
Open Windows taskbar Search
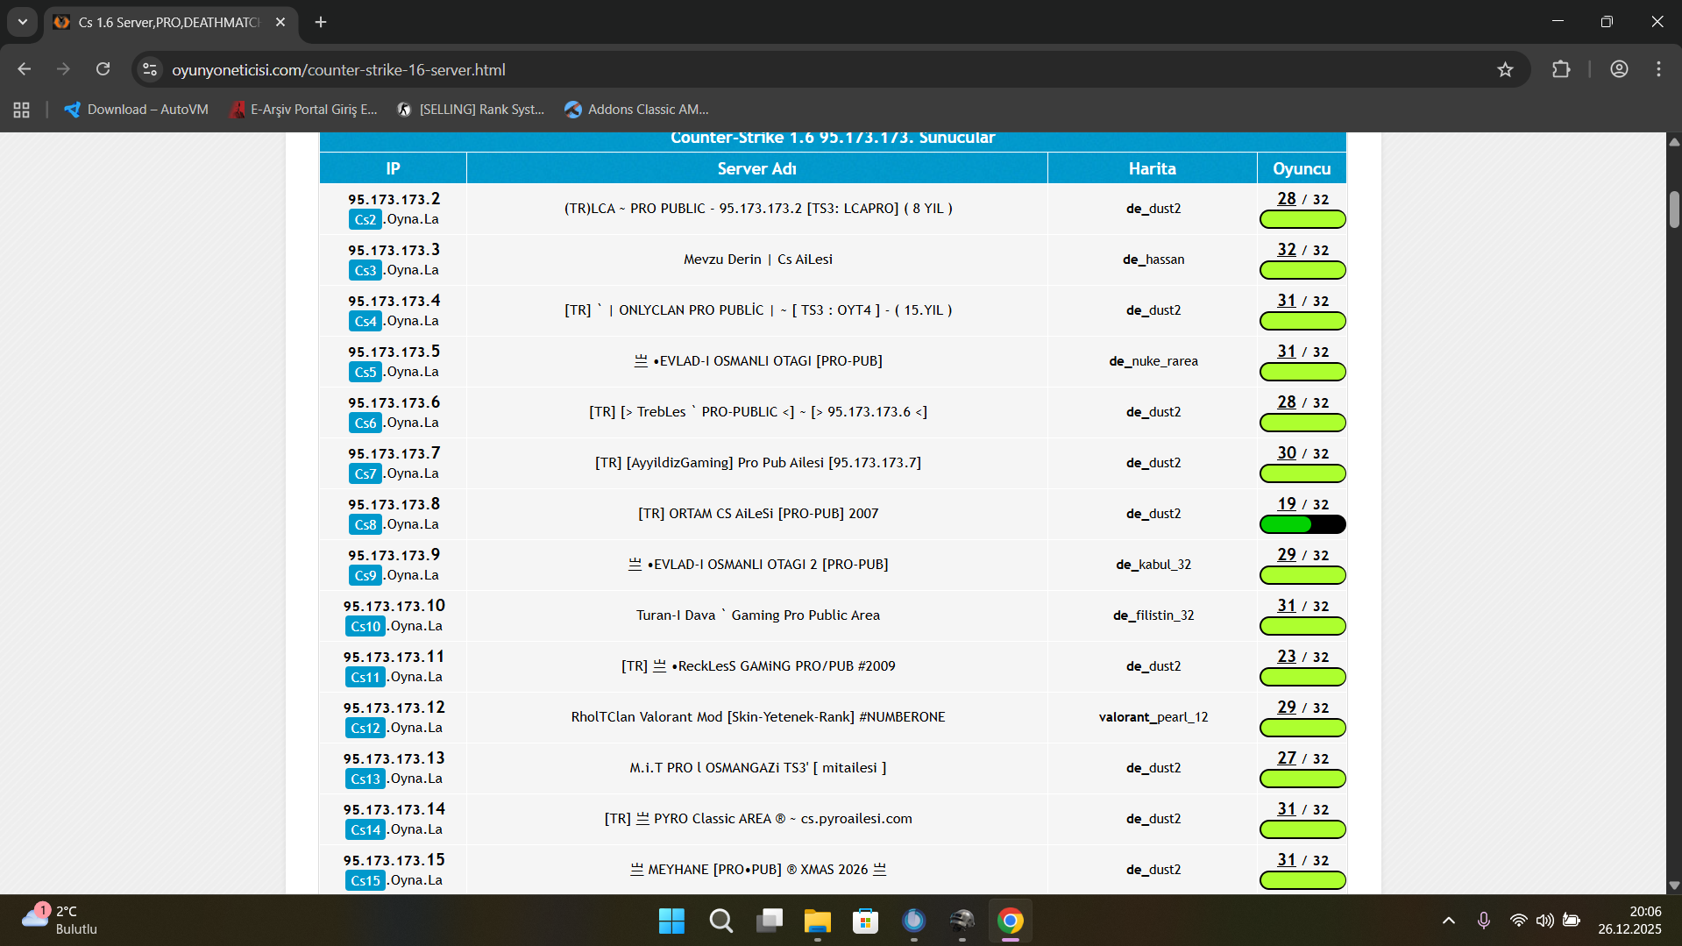[720, 921]
